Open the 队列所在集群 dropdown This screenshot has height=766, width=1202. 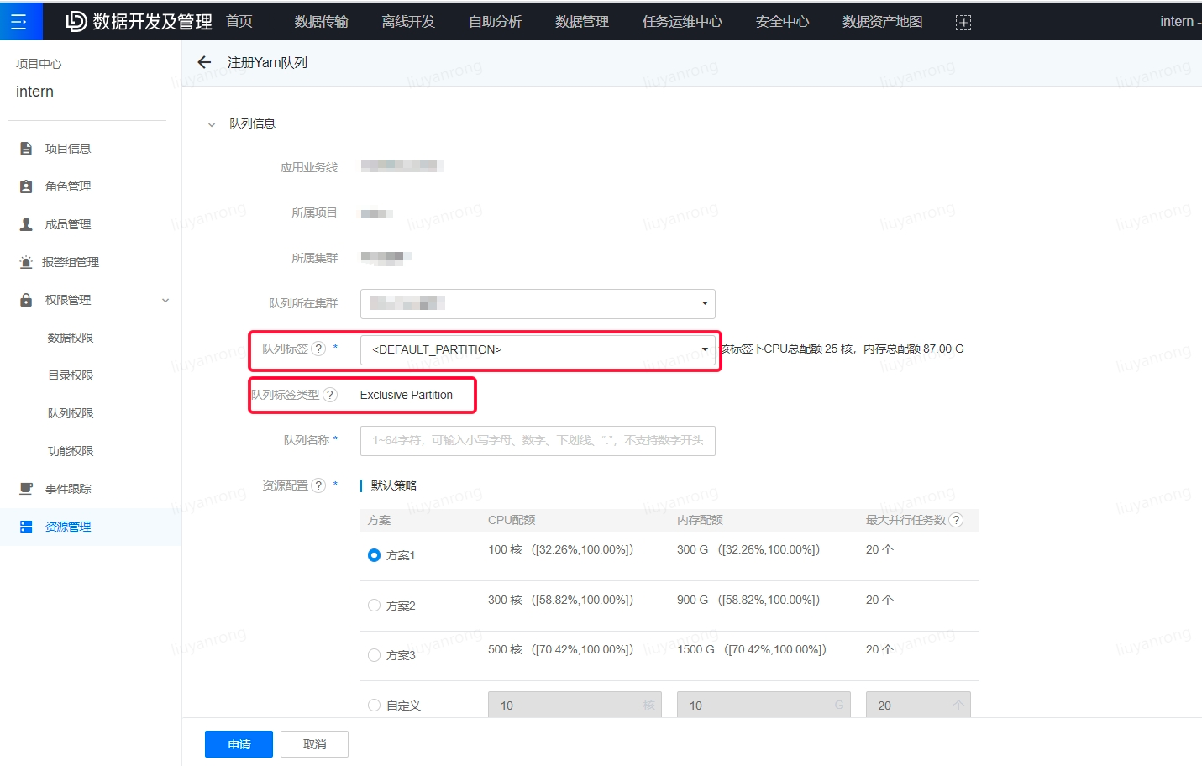point(704,303)
